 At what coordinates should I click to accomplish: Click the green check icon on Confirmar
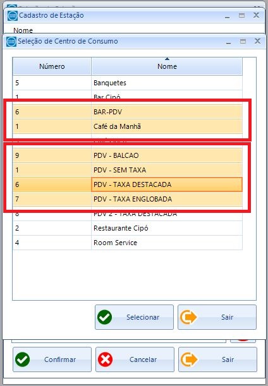pos(22,359)
